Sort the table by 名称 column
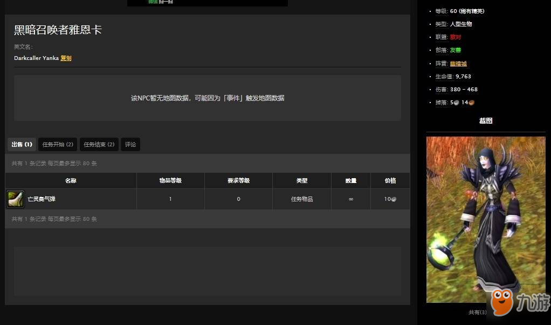The image size is (551, 325). (x=71, y=181)
